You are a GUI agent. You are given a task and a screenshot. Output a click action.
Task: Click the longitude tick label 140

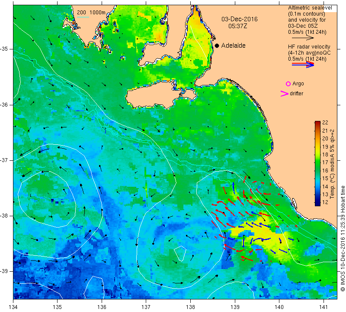(279, 307)
